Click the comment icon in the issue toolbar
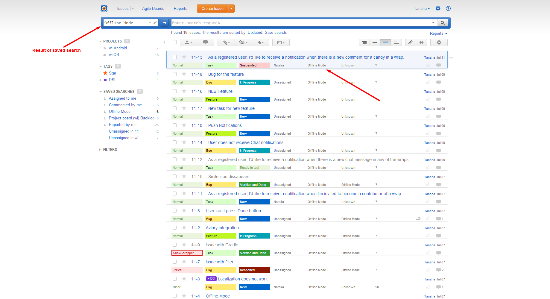This screenshot has height=299, width=550. 206,42
